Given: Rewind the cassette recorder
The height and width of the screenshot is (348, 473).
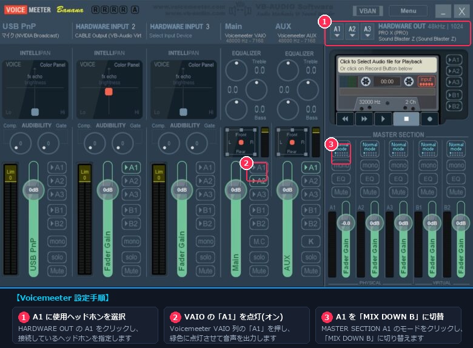Looking at the screenshot, I should pos(345,119).
